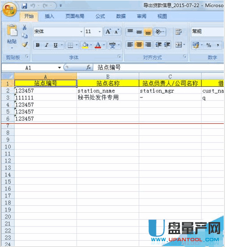Screen dimensions: 226x247
Task: Click cell containing 秘书处发件专用
Action: (108, 97)
